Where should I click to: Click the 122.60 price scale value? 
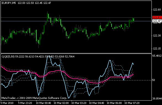[157, 10]
